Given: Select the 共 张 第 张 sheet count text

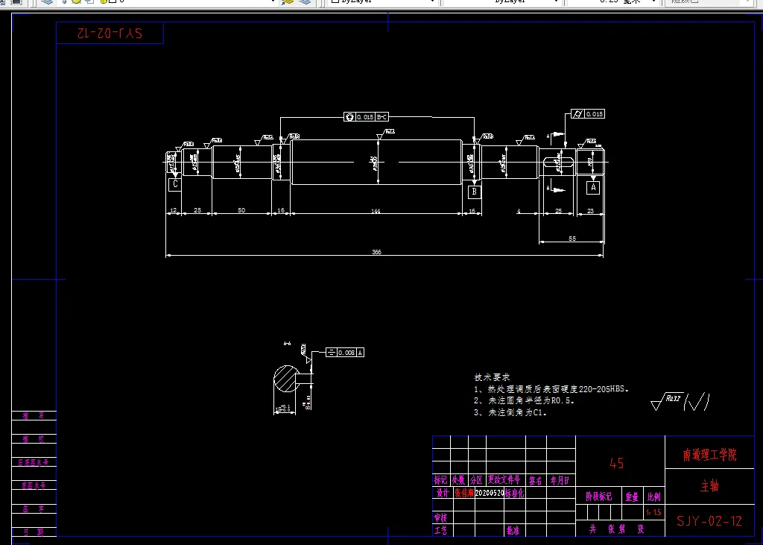Looking at the screenshot, I should pos(616,529).
